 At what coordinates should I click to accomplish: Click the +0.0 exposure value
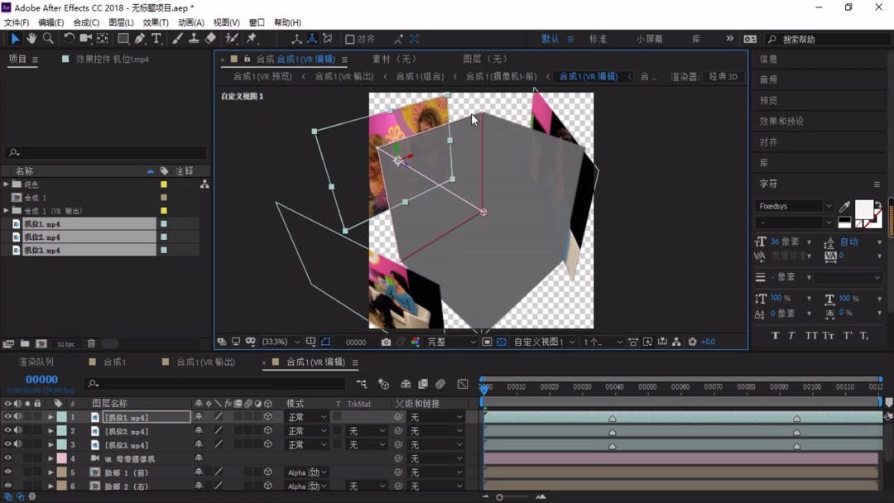[x=708, y=342]
